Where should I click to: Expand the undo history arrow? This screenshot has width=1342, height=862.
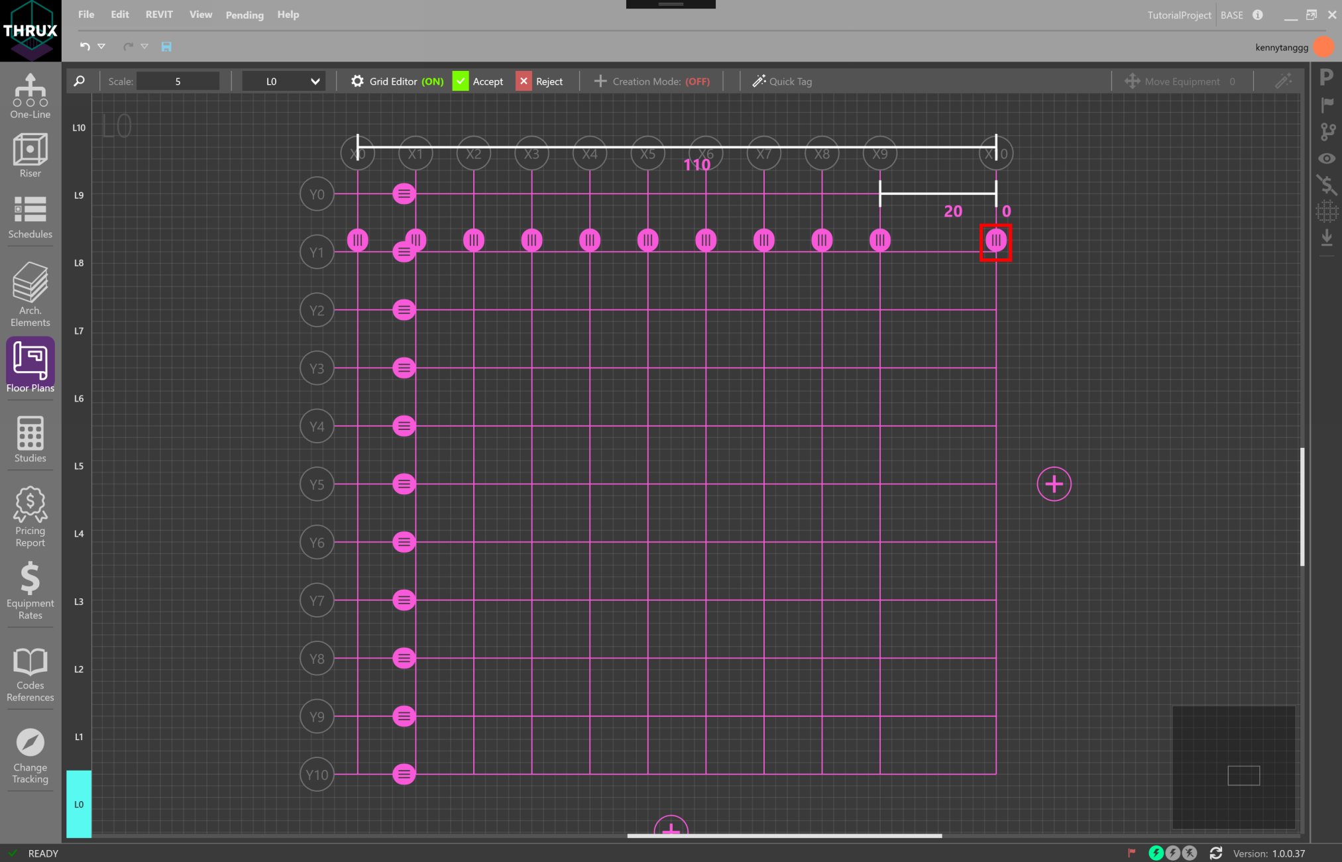coord(101,46)
